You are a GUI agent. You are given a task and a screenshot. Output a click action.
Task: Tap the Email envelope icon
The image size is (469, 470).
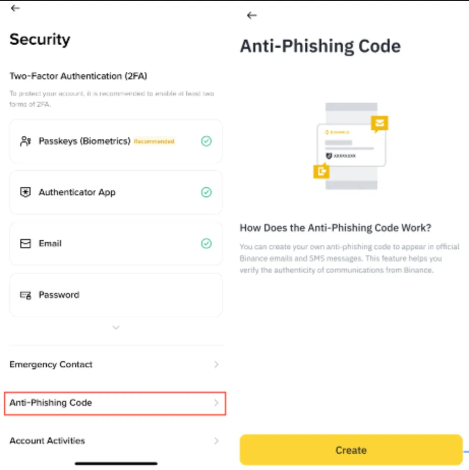click(25, 243)
